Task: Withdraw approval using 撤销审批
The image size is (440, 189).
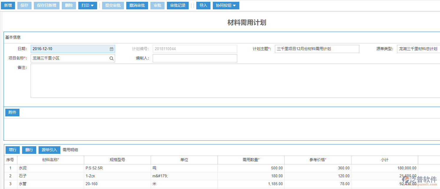Action: (137, 5)
